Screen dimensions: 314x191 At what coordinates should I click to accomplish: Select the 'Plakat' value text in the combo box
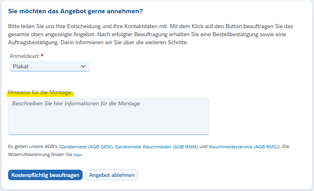point(21,66)
